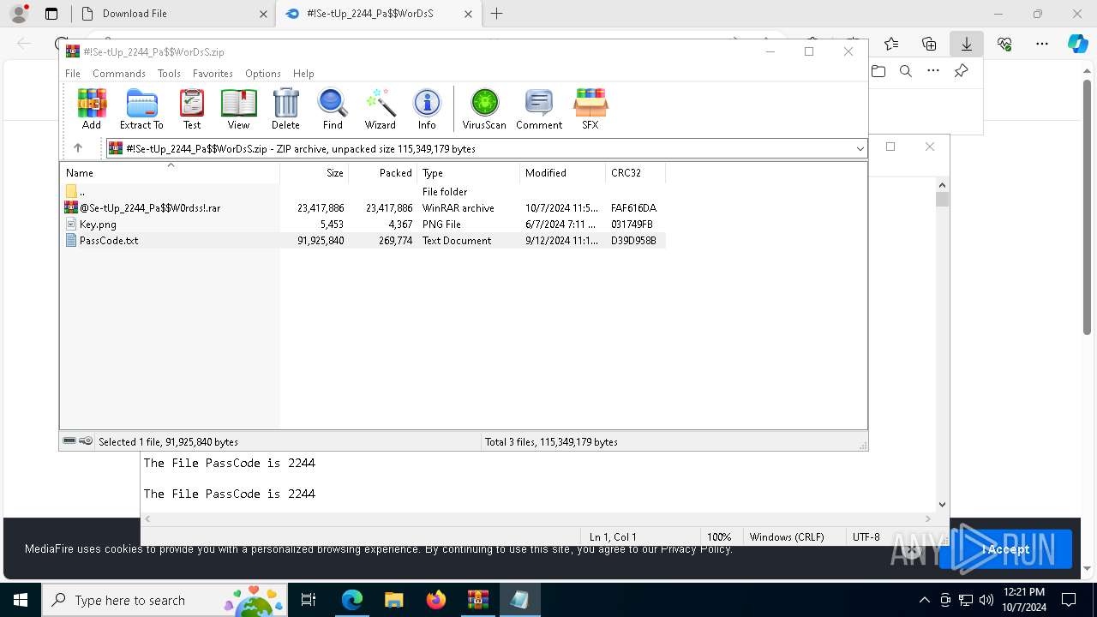Sort by Packed column header
1097x617 pixels.
tap(382, 172)
